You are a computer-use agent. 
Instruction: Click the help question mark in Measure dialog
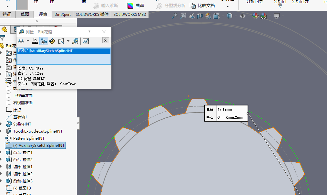pyautogui.click(x=89, y=32)
